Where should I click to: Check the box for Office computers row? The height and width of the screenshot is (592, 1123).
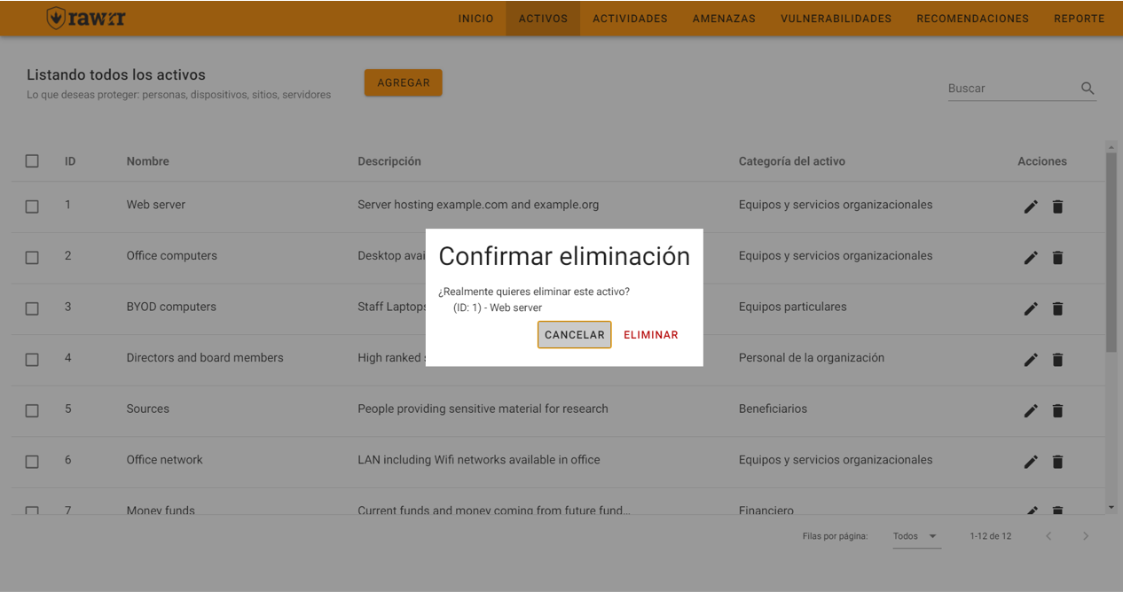[32, 258]
